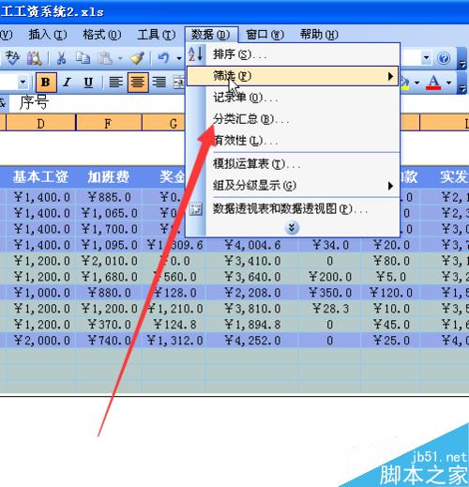Open the 窗口(W) menu
This screenshot has height=487, width=469.
pos(265,35)
